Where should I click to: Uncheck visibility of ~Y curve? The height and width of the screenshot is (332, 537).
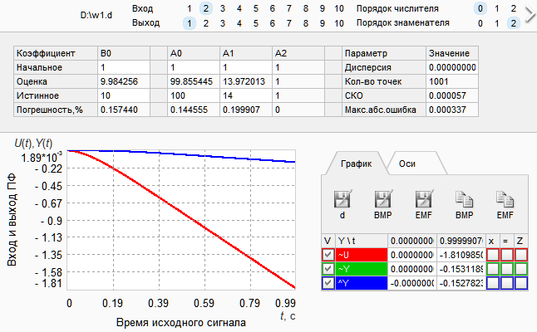tap(328, 269)
